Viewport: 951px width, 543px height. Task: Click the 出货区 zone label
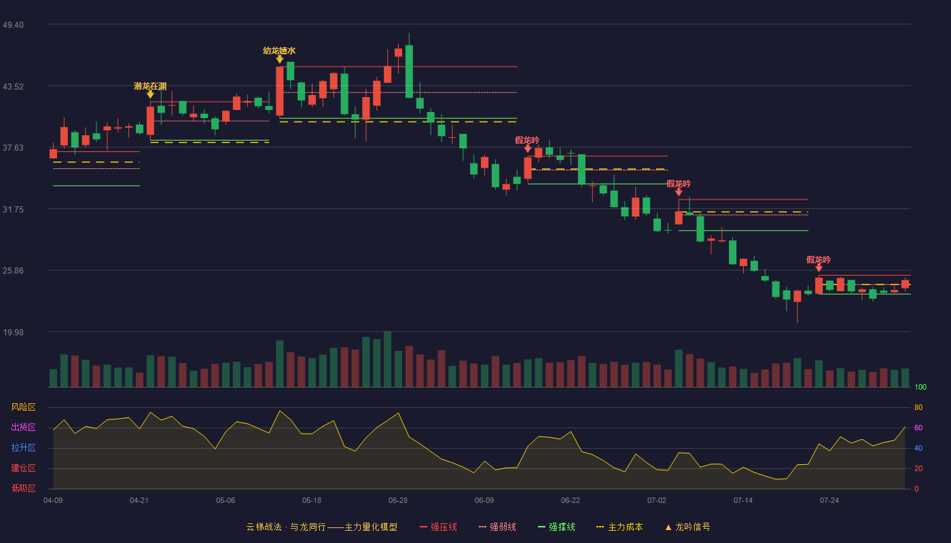23,428
